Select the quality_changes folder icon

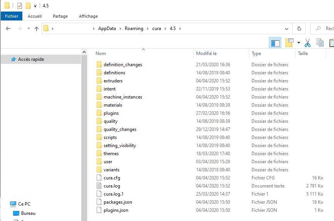[99, 129]
